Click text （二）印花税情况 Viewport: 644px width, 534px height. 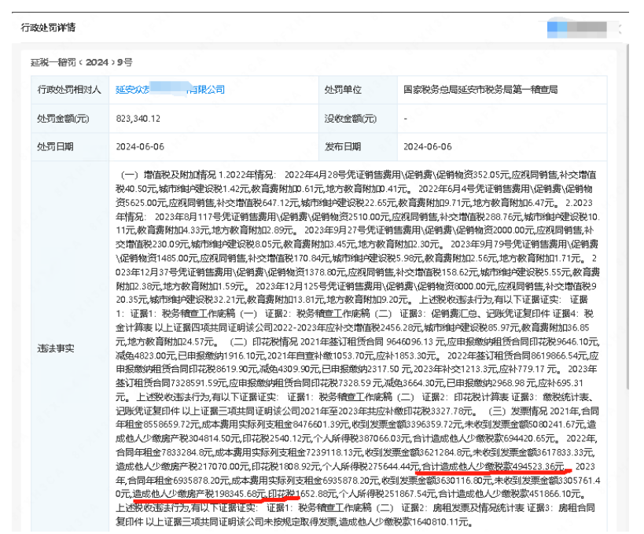pos(263,342)
